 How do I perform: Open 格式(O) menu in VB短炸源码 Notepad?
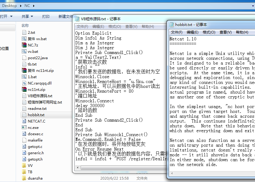click(x=115, y=27)
